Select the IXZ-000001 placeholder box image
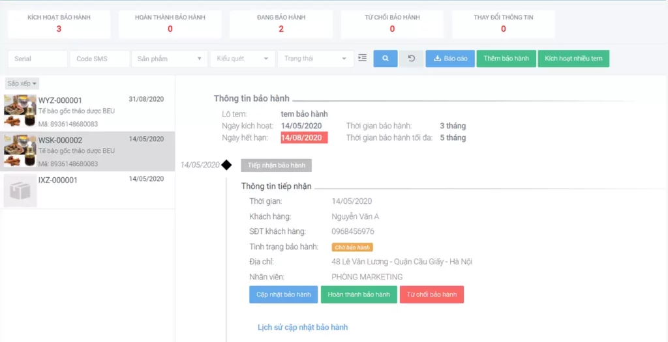Viewport: 668px width, 342px height. [20, 190]
